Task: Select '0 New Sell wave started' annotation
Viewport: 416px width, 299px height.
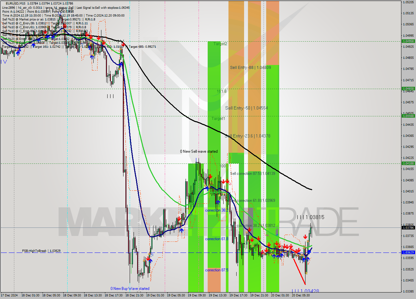Action: (199, 151)
